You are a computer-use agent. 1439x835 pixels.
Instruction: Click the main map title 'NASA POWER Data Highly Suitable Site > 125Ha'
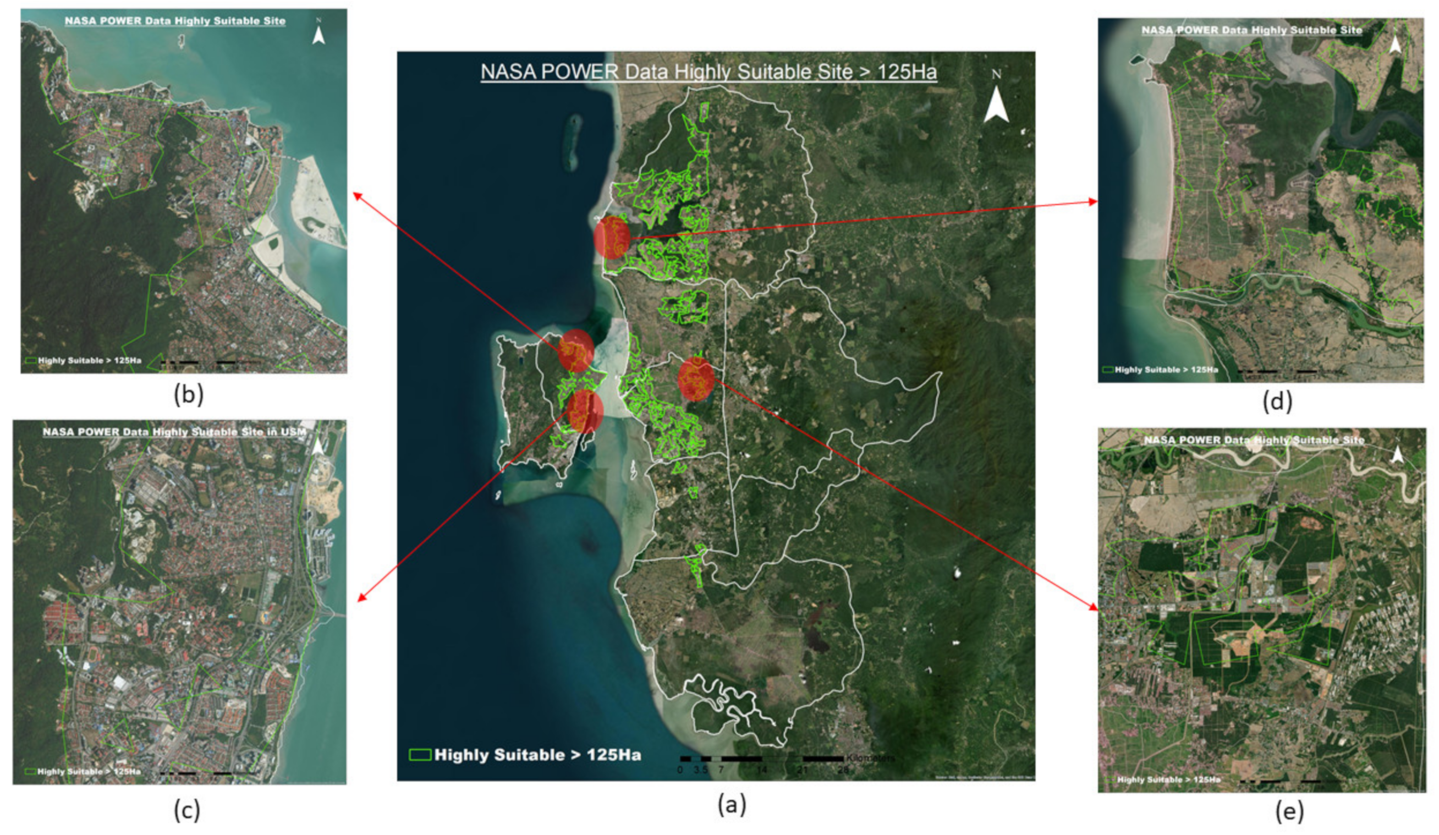point(708,73)
